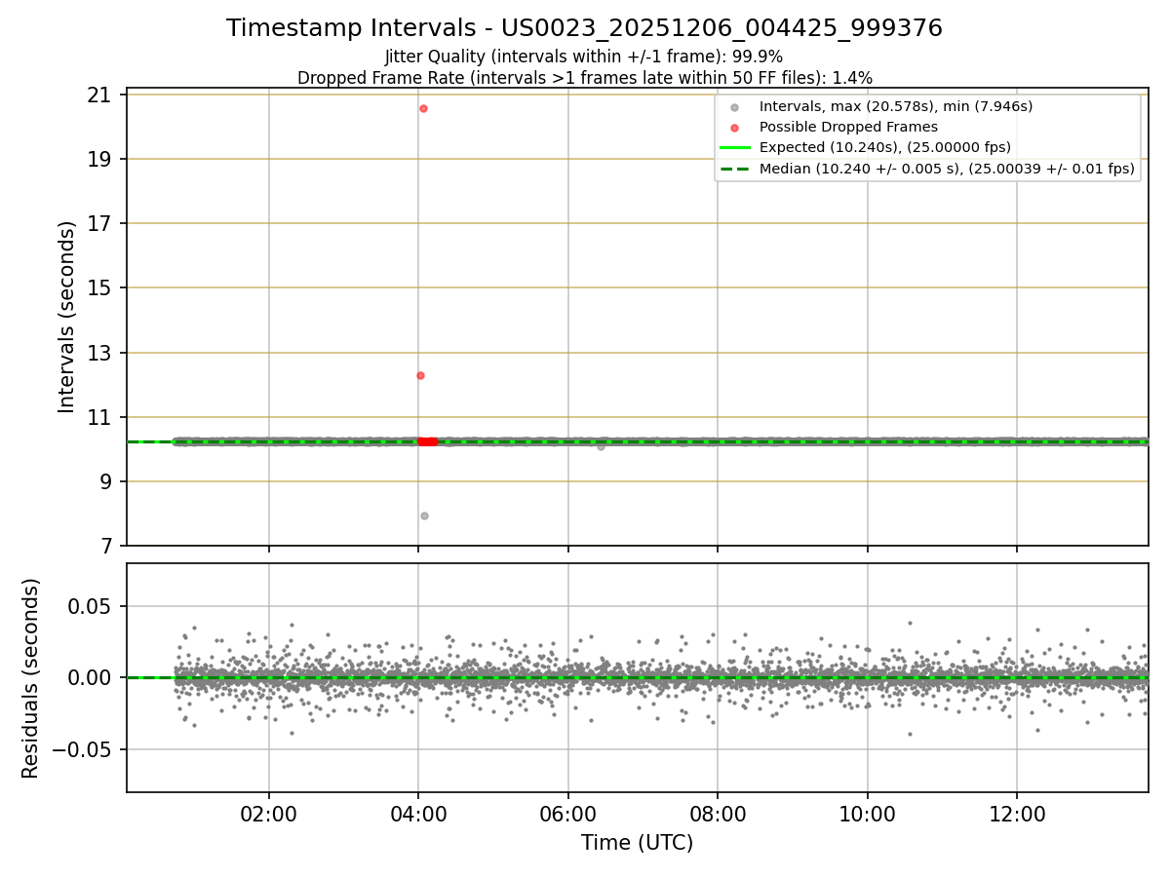Click the red legend marker for dropped frames
The image size is (1170, 877).
[734, 127]
